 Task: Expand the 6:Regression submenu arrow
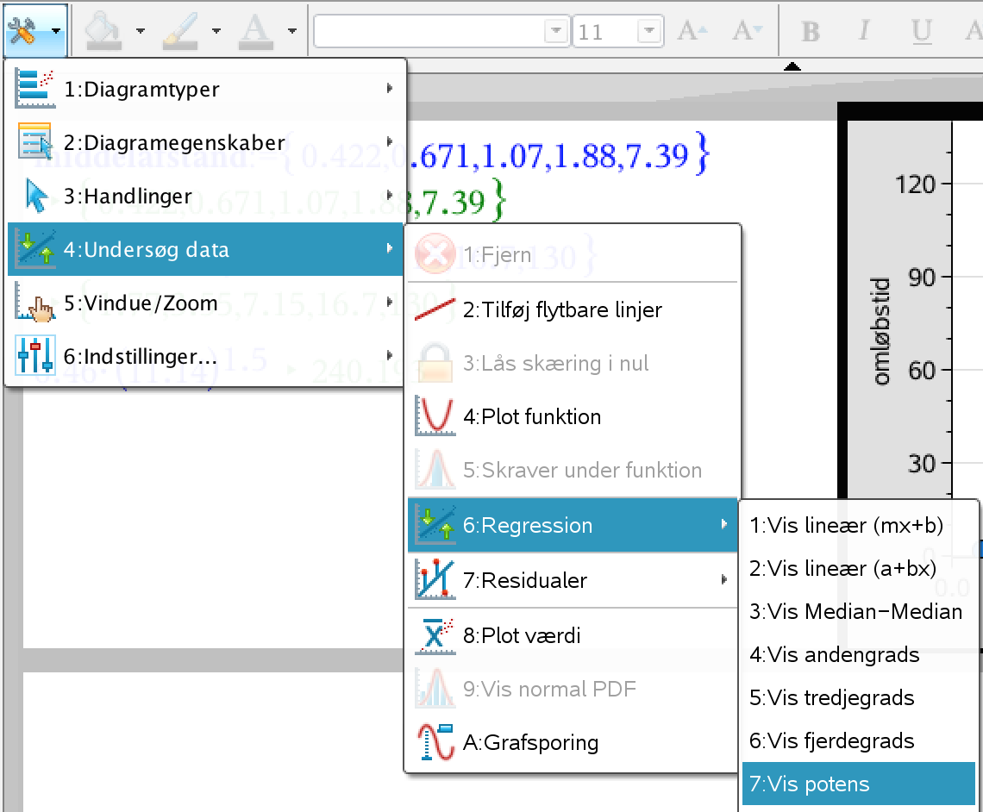(x=724, y=524)
